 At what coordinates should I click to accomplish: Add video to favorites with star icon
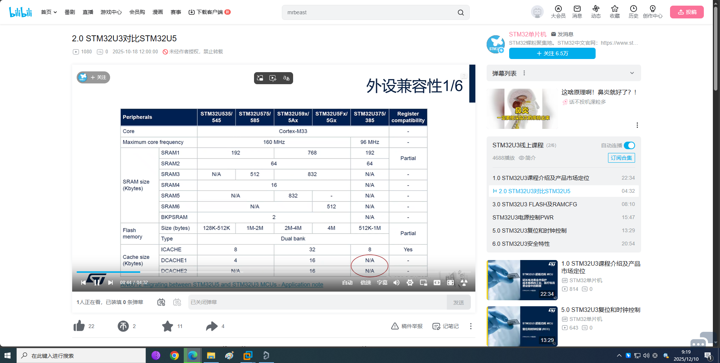pos(168,326)
